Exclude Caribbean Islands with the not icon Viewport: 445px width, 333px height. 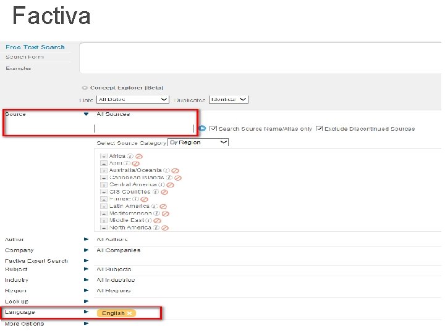point(178,178)
